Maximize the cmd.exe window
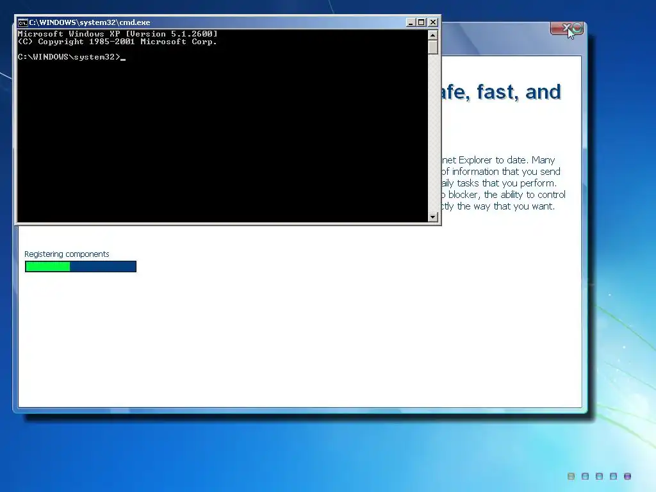 422,22
